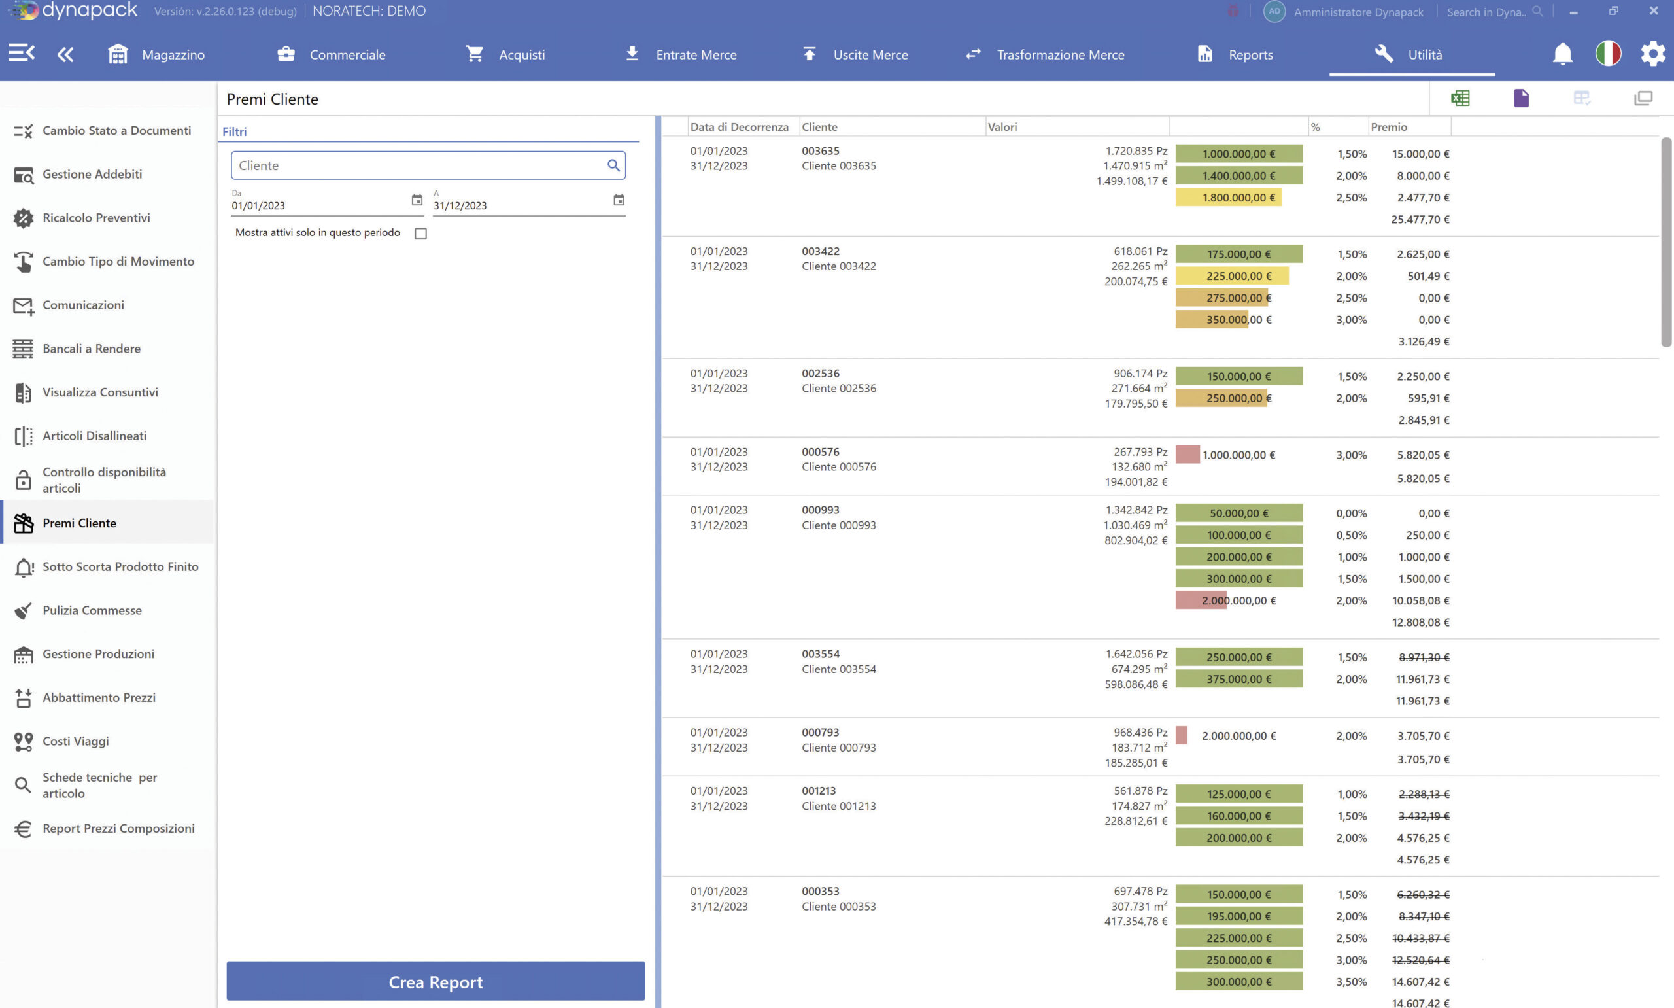Open Pulizia Commesse from sidebar

[108, 610]
